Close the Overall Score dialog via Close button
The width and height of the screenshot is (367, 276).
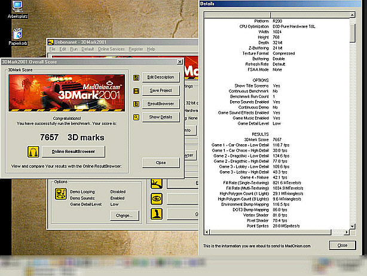click(x=161, y=163)
